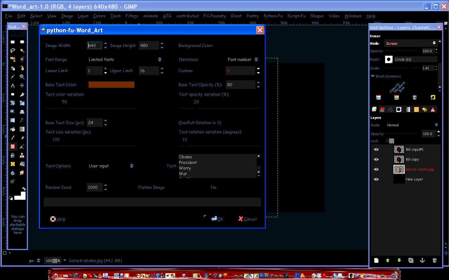This screenshot has width=449, height=280.
Task: Open the Font Range dropdown
Action: (x=125, y=59)
